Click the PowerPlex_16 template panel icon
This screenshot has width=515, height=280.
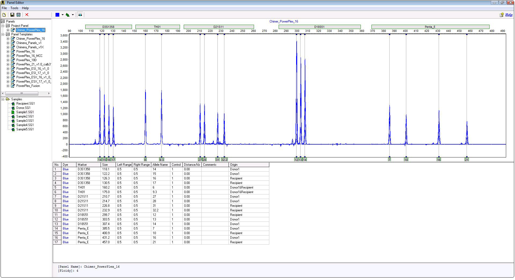(13, 51)
